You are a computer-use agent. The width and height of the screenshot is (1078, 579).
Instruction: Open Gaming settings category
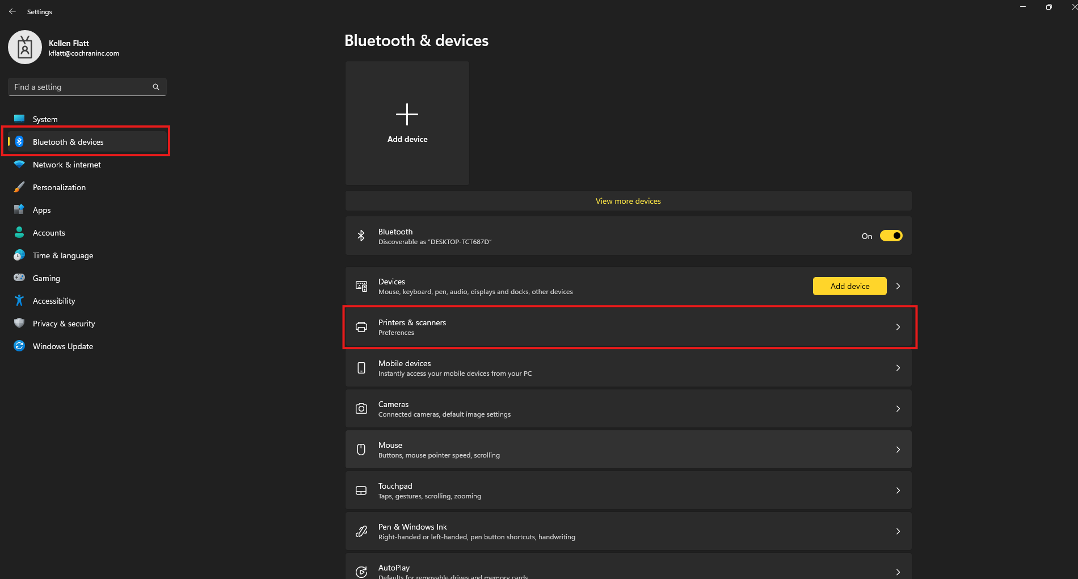click(87, 278)
